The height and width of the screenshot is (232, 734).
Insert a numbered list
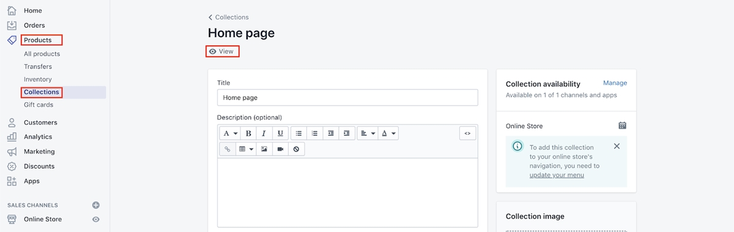click(x=314, y=133)
